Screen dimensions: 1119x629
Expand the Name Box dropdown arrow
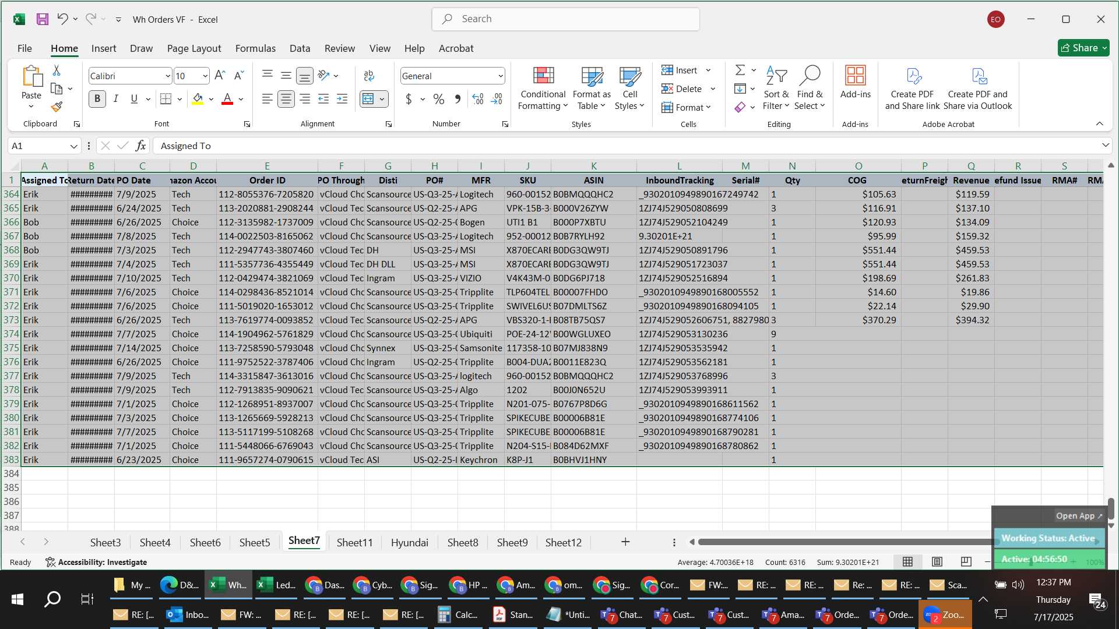click(x=73, y=146)
